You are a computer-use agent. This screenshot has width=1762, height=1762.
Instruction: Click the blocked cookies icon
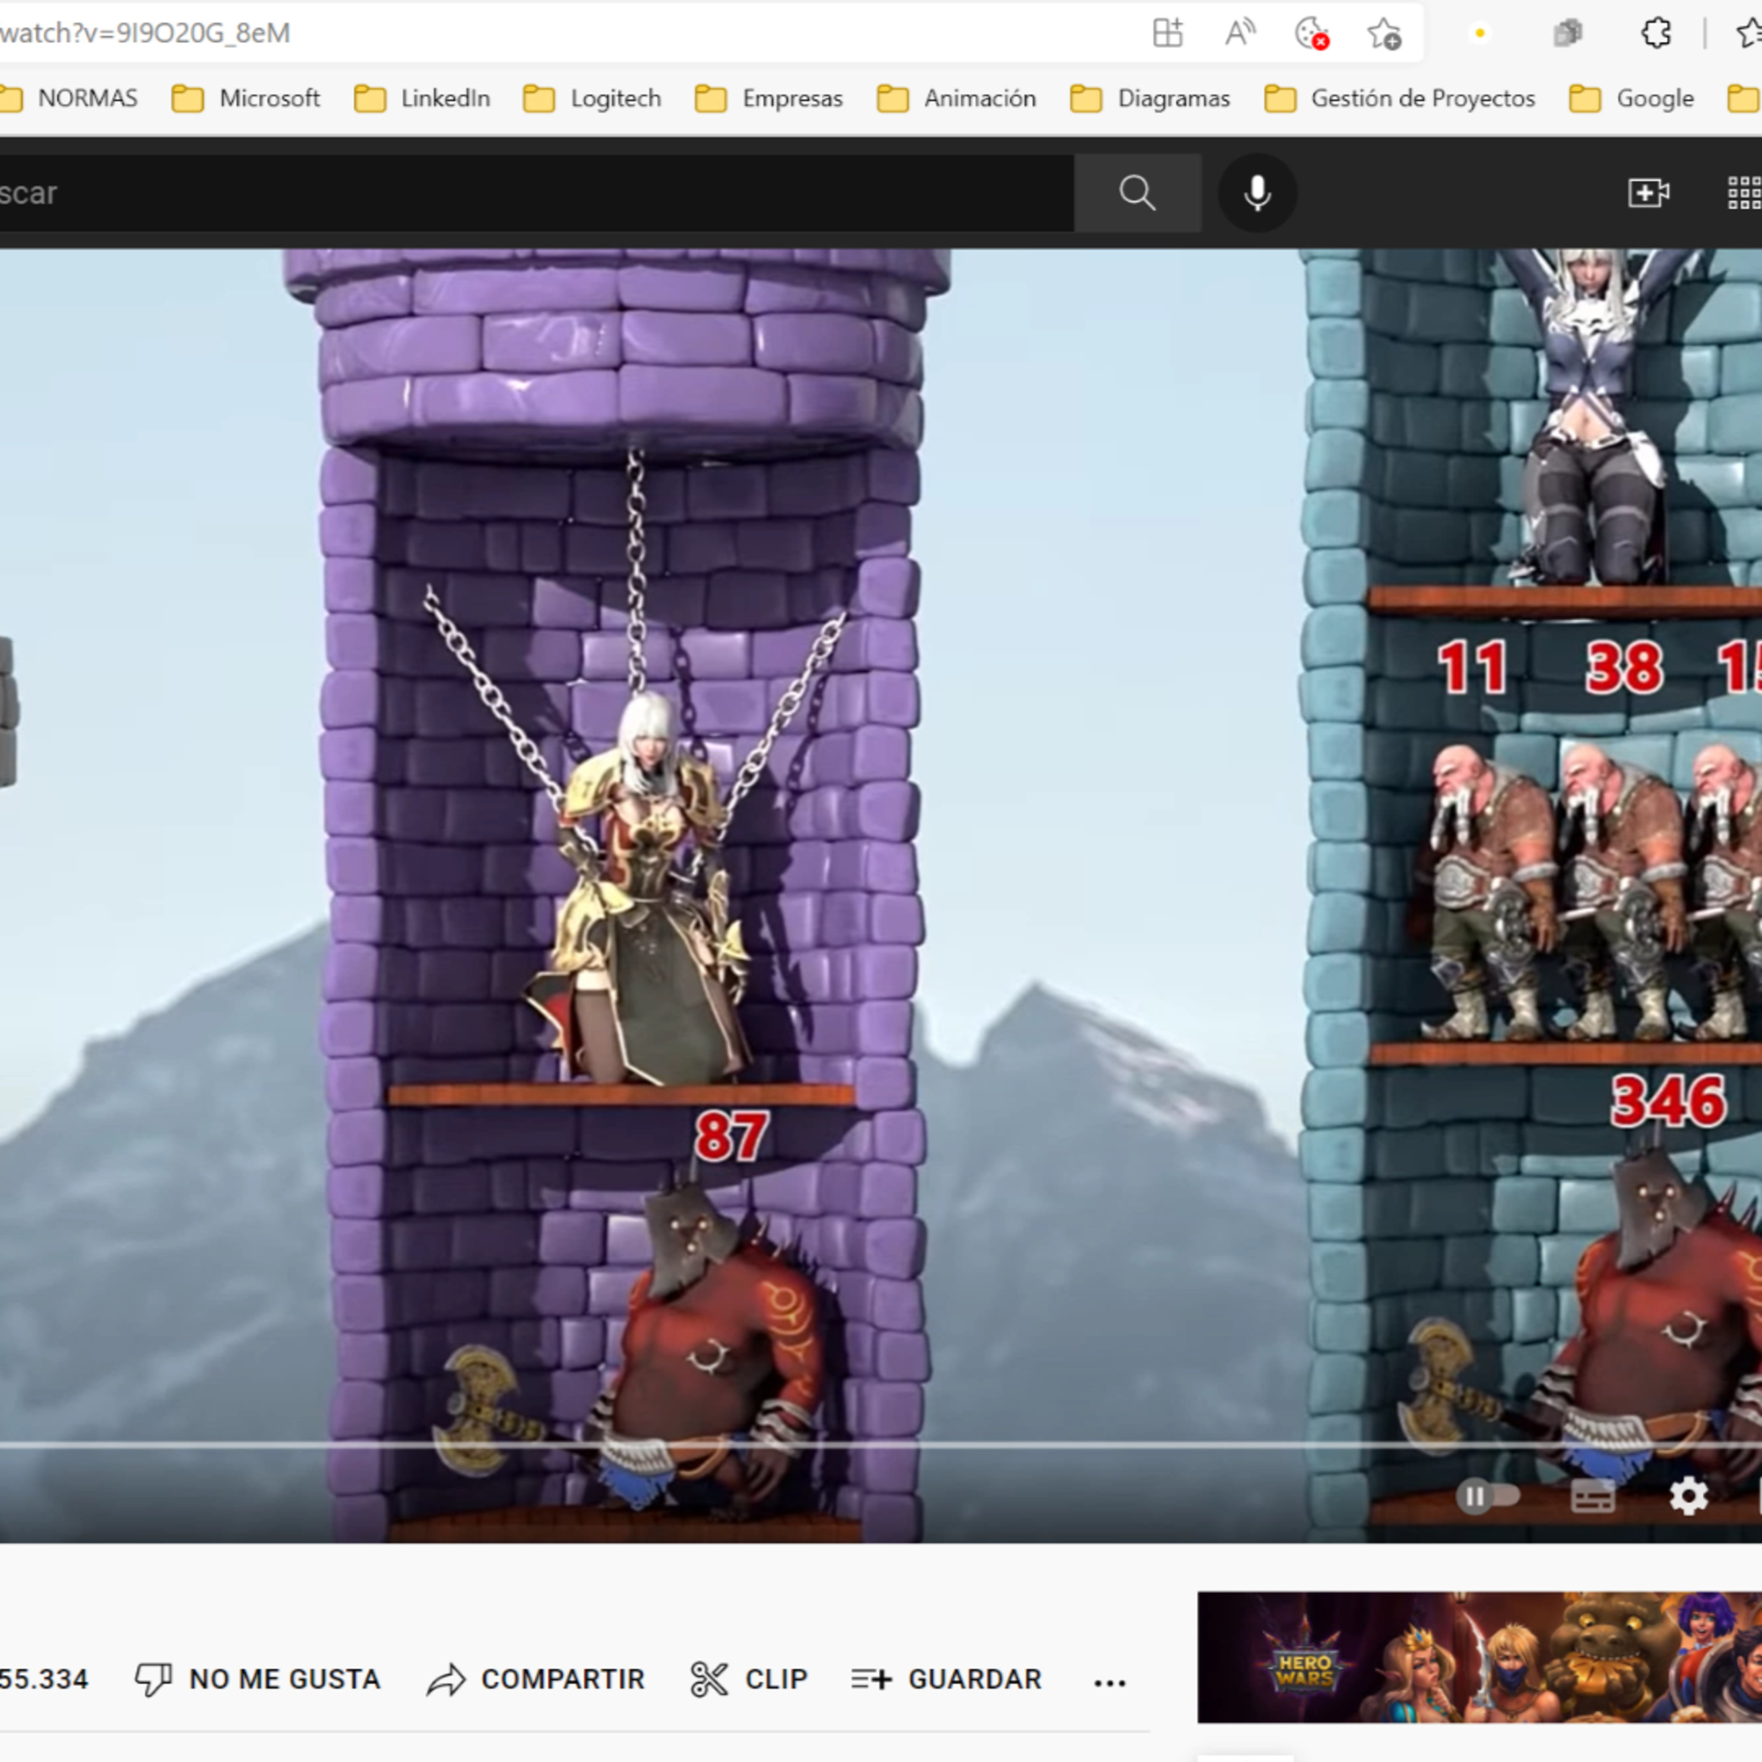point(1312,33)
